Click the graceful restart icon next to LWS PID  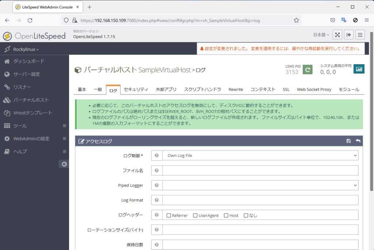click(x=308, y=69)
